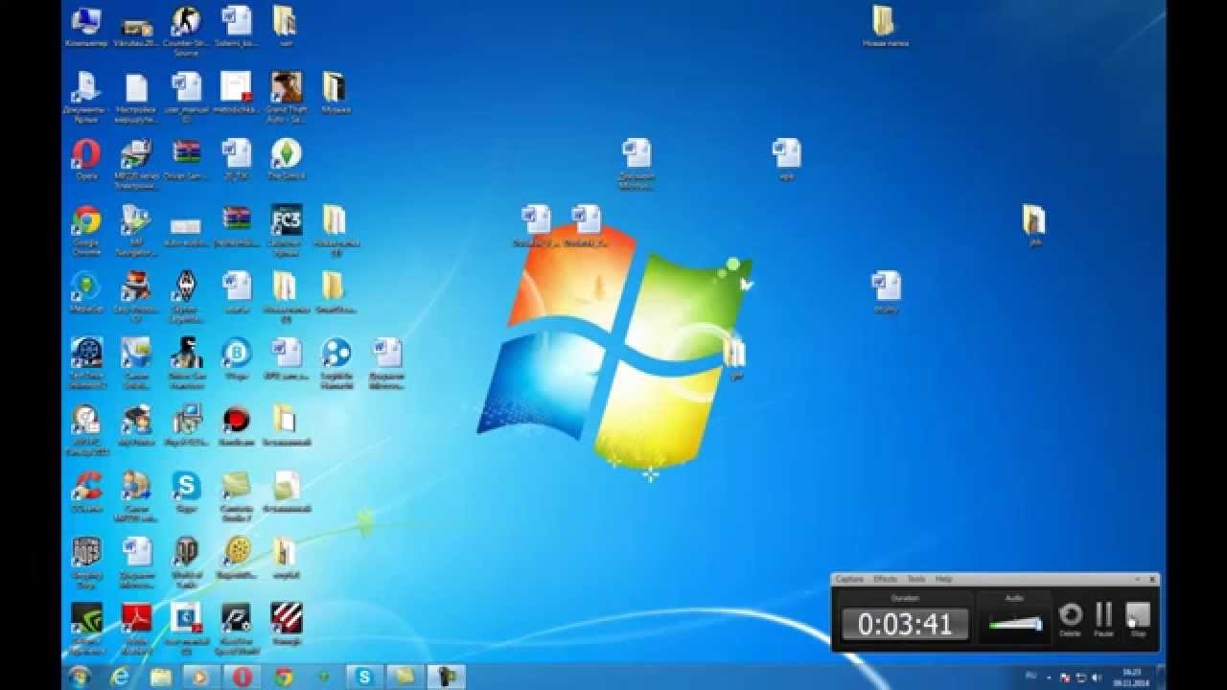Stop the screen recording

pyautogui.click(x=1138, y=618)
